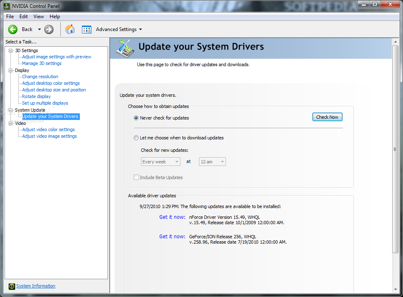The width and height of the screenshot is (403, 297).
Task: Select Let me choose when to download updates
Action: tap(136, 138)
